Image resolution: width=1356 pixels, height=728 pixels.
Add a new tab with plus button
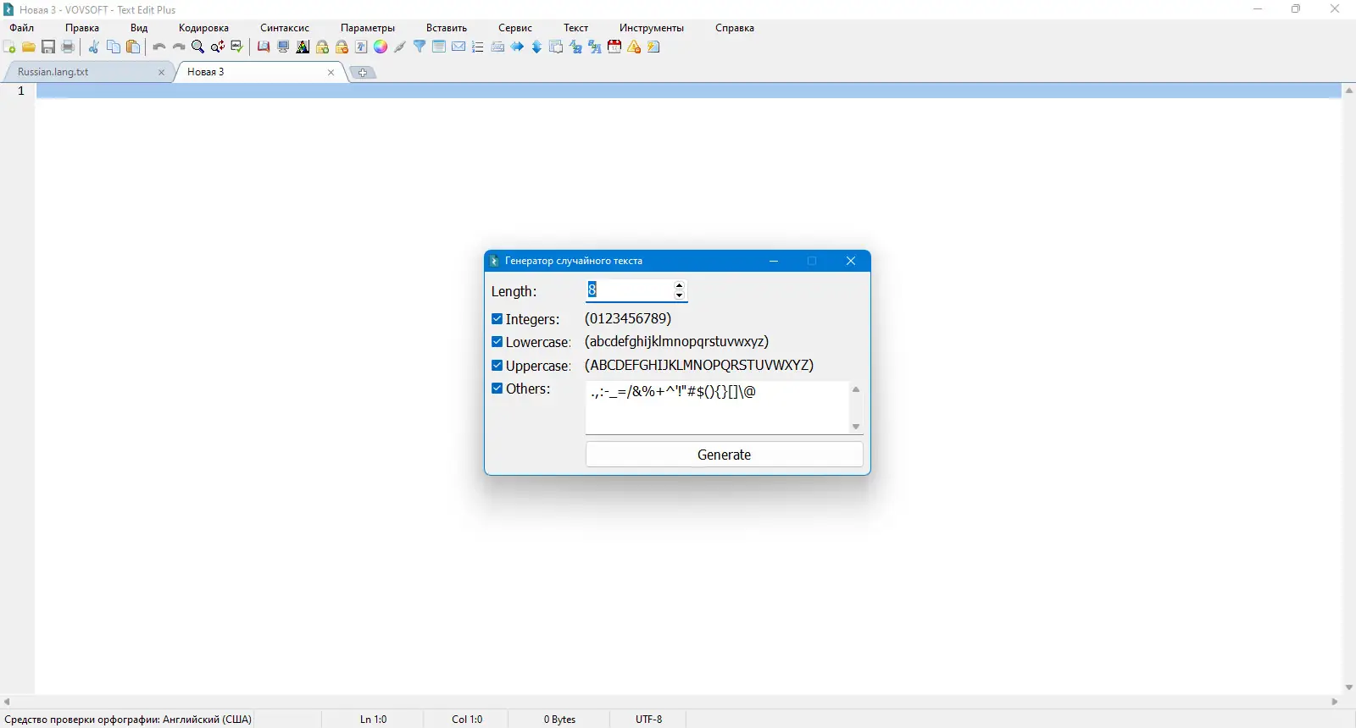point(363,73)
